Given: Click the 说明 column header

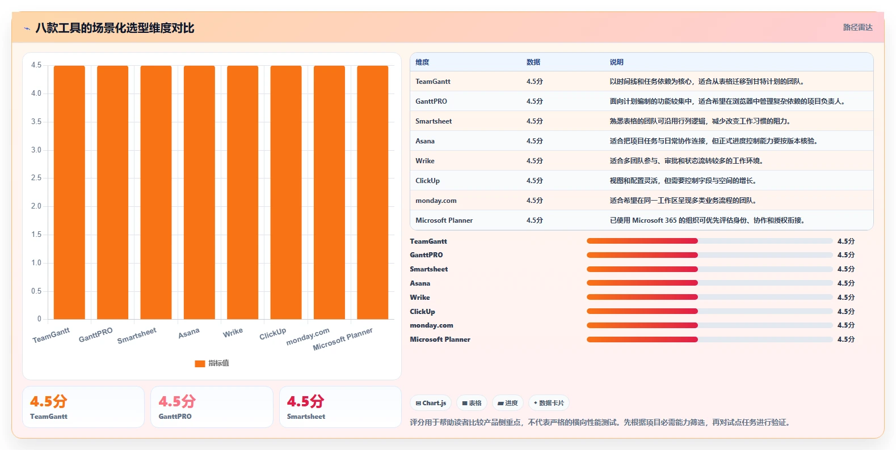Looking at the screenshot, I should pos(617,62).
